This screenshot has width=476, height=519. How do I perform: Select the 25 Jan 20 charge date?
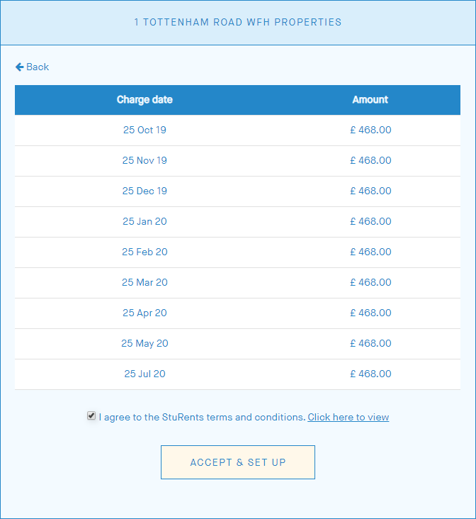[144, 221]
